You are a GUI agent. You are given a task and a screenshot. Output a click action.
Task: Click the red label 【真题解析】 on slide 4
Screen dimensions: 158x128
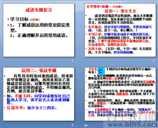pyautogui.click(x=103, y=109)
